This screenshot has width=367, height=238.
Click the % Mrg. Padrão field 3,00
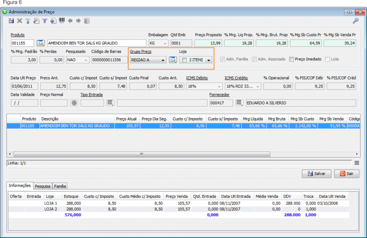24,60
